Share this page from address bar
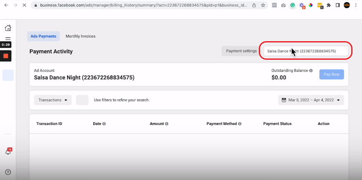Viewport: 362px width, 180px height. 254,5
